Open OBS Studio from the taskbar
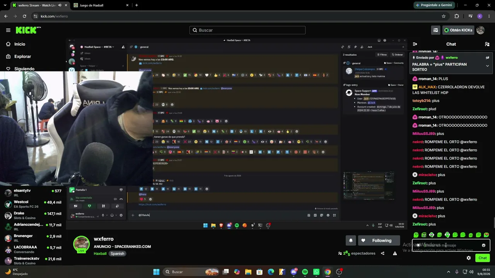 pos(339,272)
